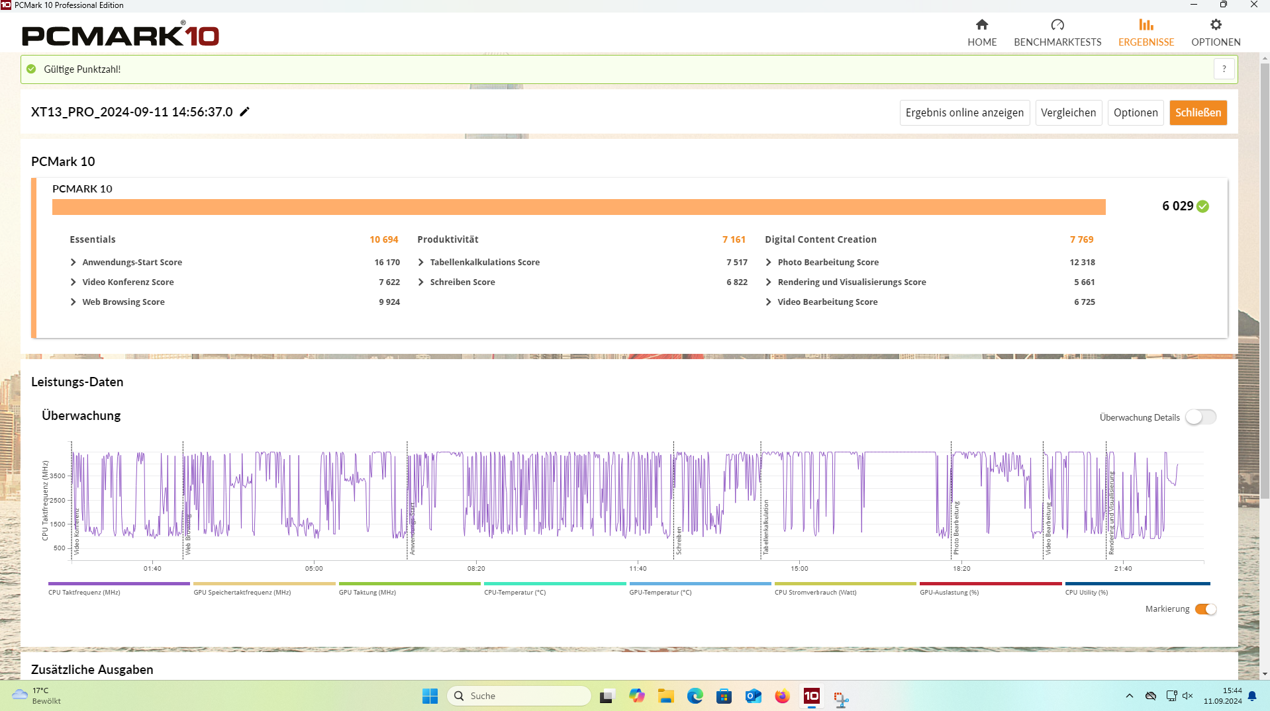Viewport: 1270px width, 711px height.
Task: Open File Explorer from taskbar
Action: point(665,696)
